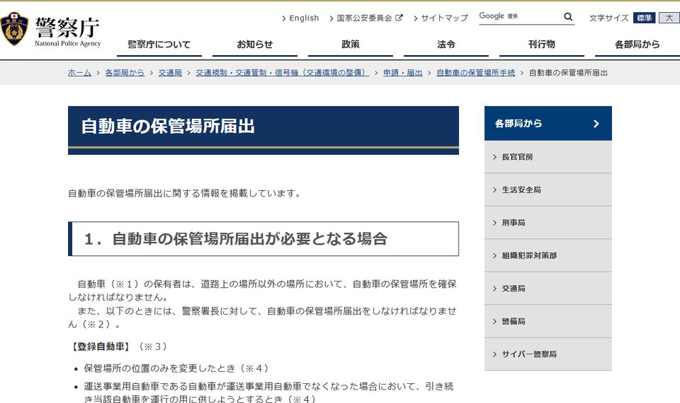The image size is (680, 403).
Task: Open the 政策 menu
Action: pos(351,45)
